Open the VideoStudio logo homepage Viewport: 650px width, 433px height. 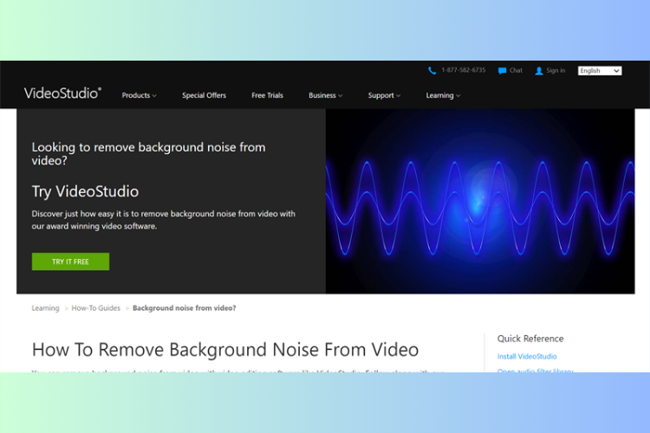(62, 94)
